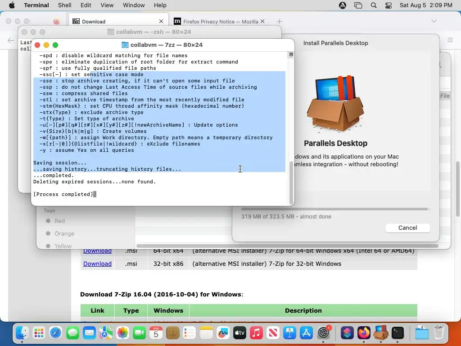This screenshot has height=346, width=461.
Task: Open Launchpad in the Dock
Action: click(x=39, y=333)
